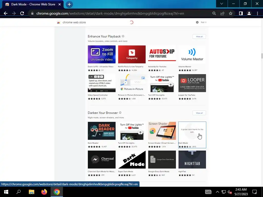Open the Windows Start menu

(6, 192)
